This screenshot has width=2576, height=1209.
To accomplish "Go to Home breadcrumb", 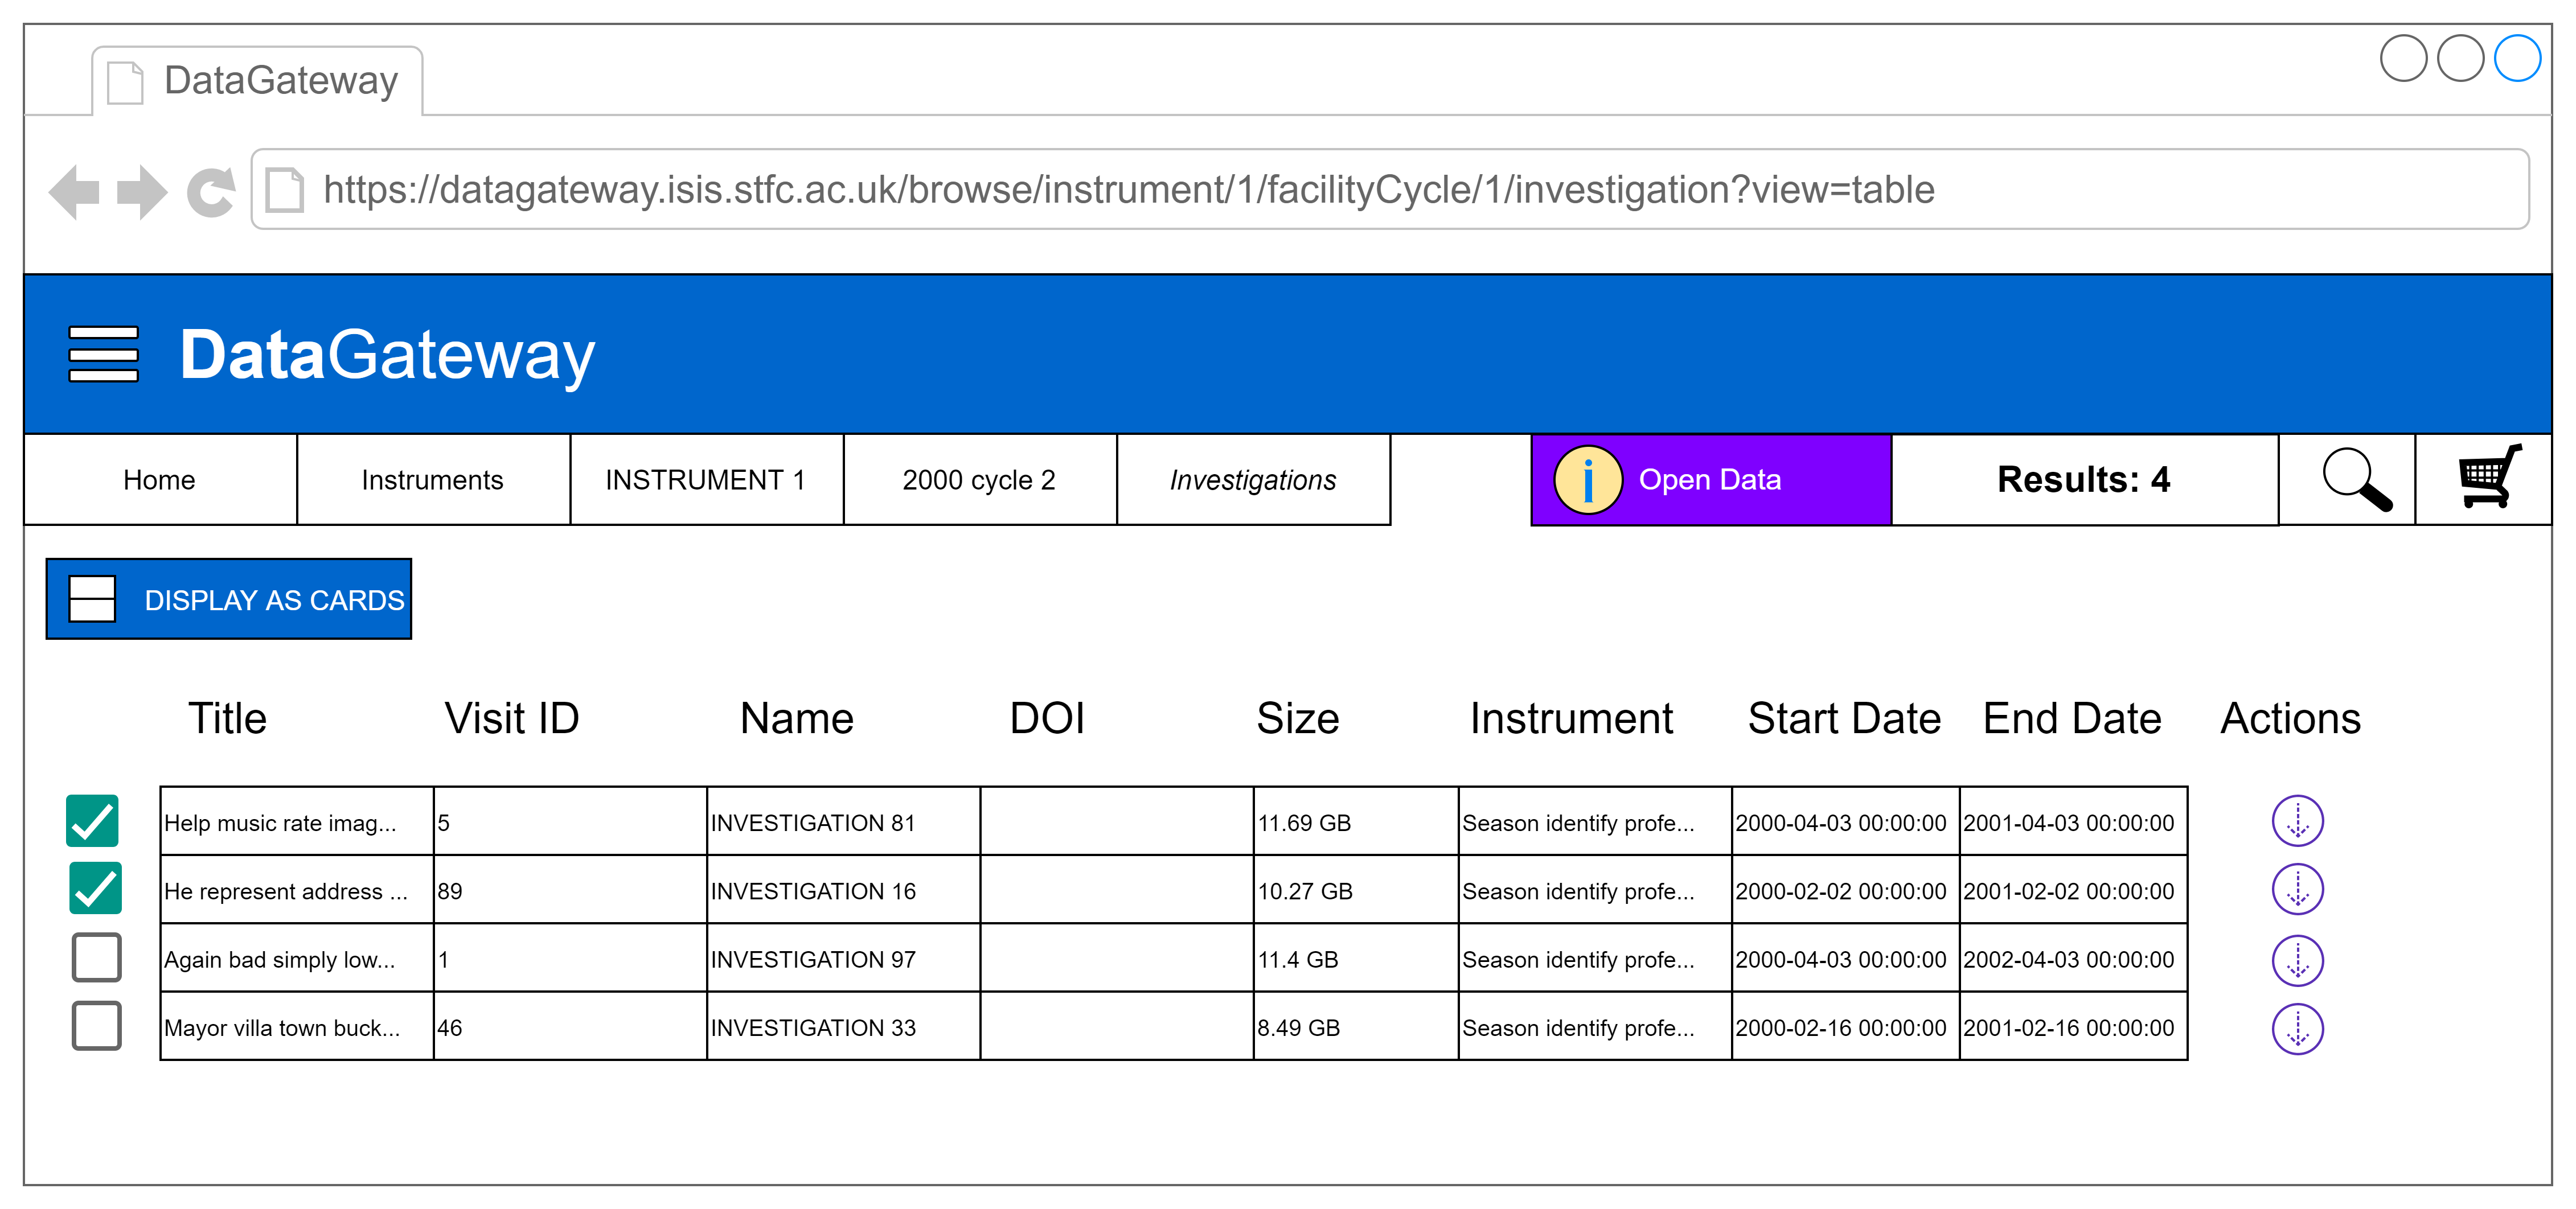I will tap(159, 480).
